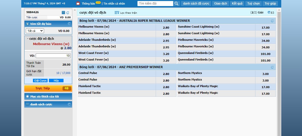Collapse the ANZ Premiership Winner header
302x136 pixels.
pyautogui.click(x=177, y=67)
